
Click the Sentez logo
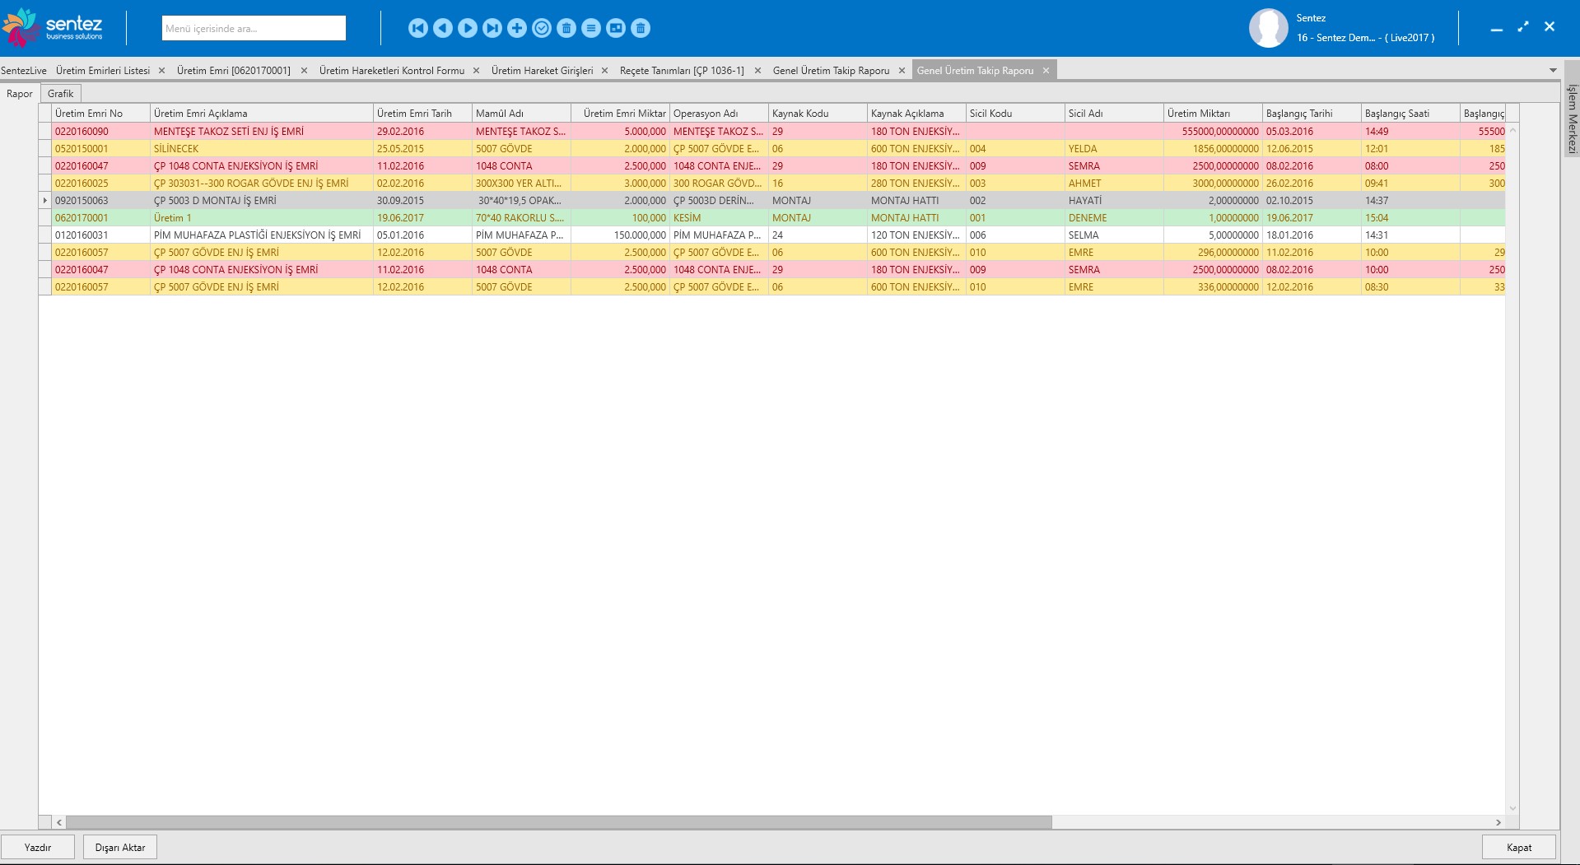[54, 27]
